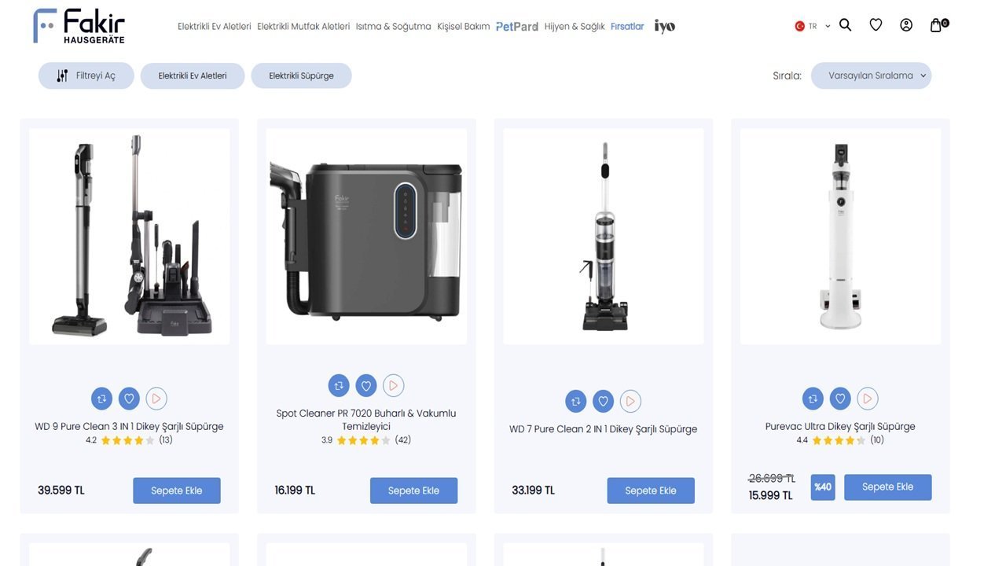1006x566 pixels.
Task: Click the Purevac Ultra star rating
Action: 838,440
